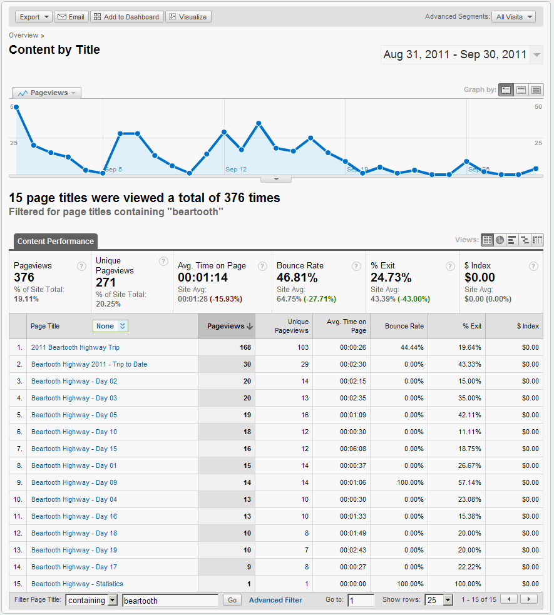The height and width of the screenshot is (615, 554).
Task: Open Beartooth Highway - Day 16 link
Action: coord(74,516)
